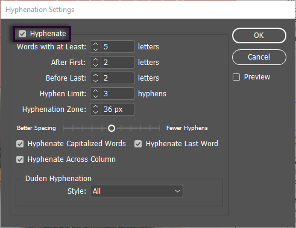296x228 pixels.
Task: Open the Duden Hyphenation Style dropdown
Action: click(x=136, y=191)
